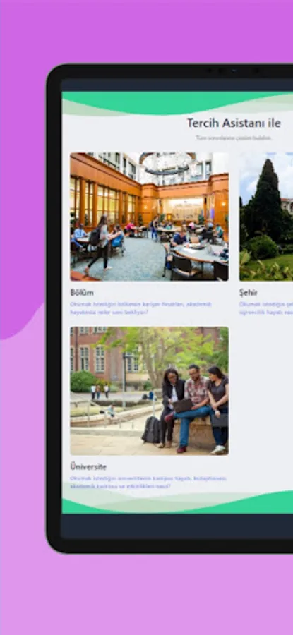Screen dimensions: 293x635
Task: Click the dark bar below the green footer
Action: pos(177,526)
